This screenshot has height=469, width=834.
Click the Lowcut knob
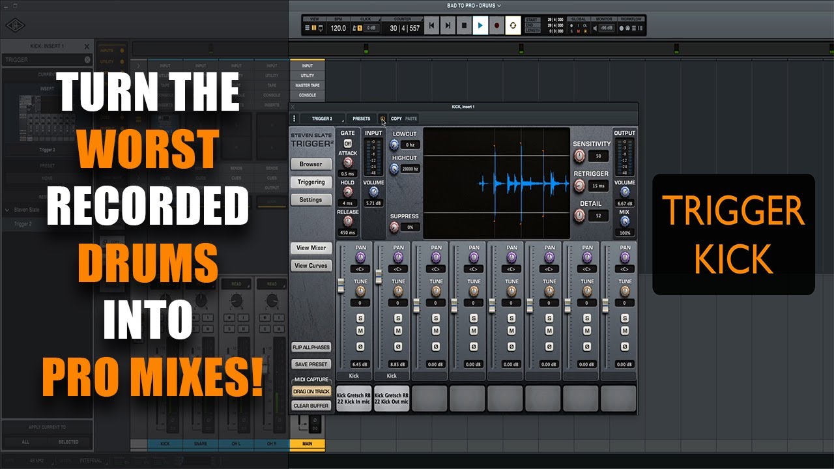[x=394, y=144]
